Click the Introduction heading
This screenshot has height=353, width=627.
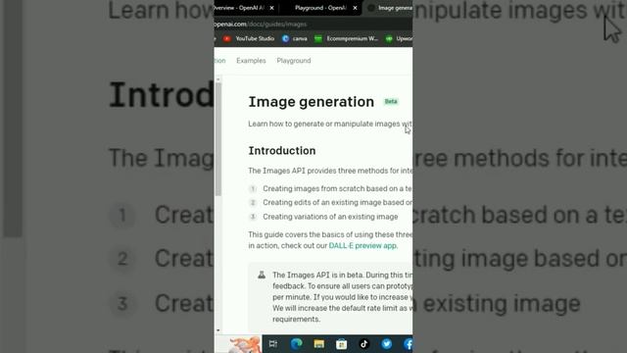click(x=282, y=151)
